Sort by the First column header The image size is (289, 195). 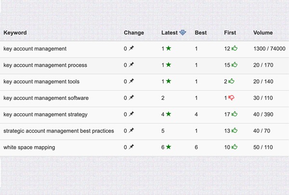click(x=230, y=33)
